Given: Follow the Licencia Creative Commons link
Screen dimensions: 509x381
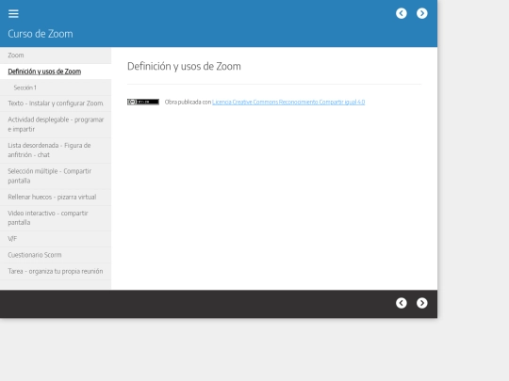Looking at the screenshot, I should point(288,102).
